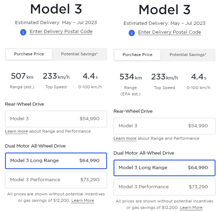
Task: Click Learn more about Range and Performance on right
Action: click(125, 139)
